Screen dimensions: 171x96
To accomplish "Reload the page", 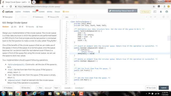I will click(x=11, y=6).
